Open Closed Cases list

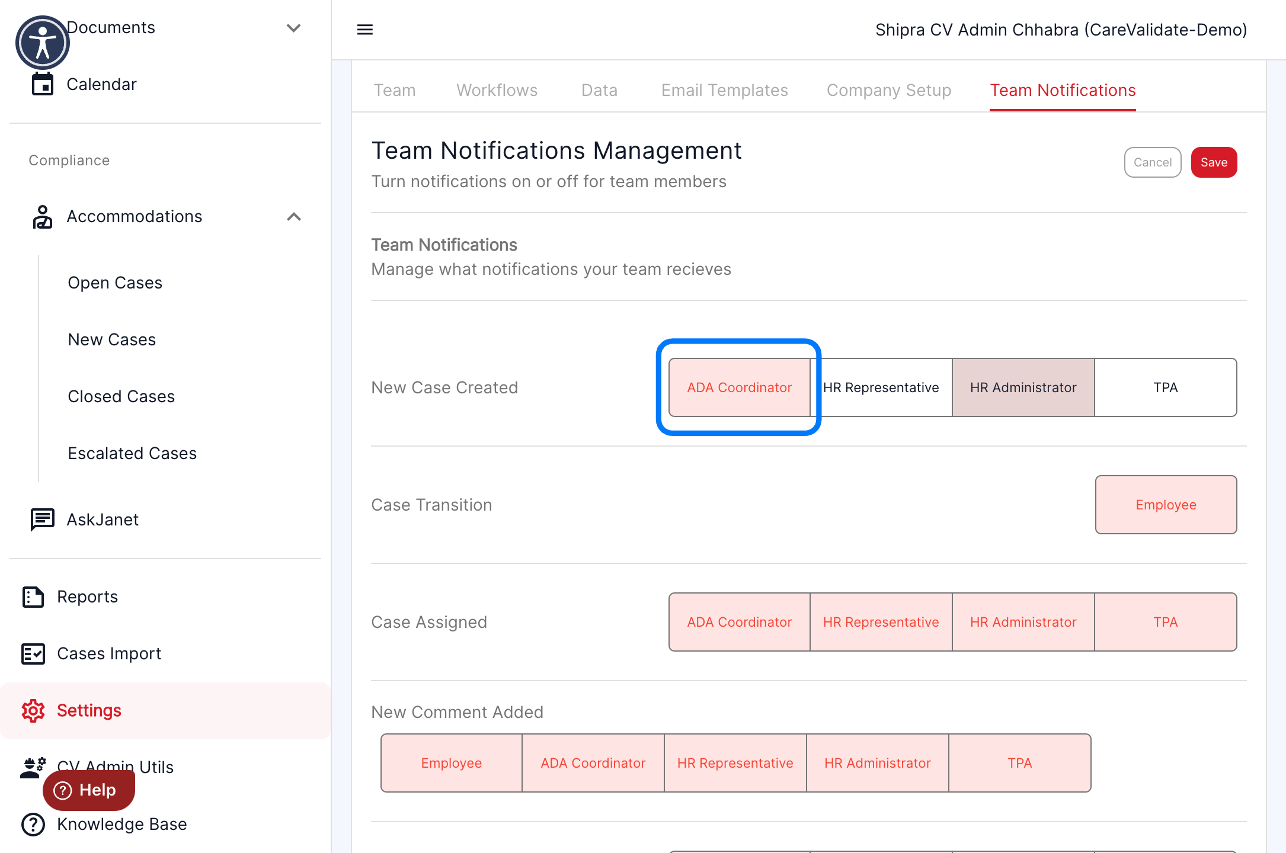tap(121, 396)
